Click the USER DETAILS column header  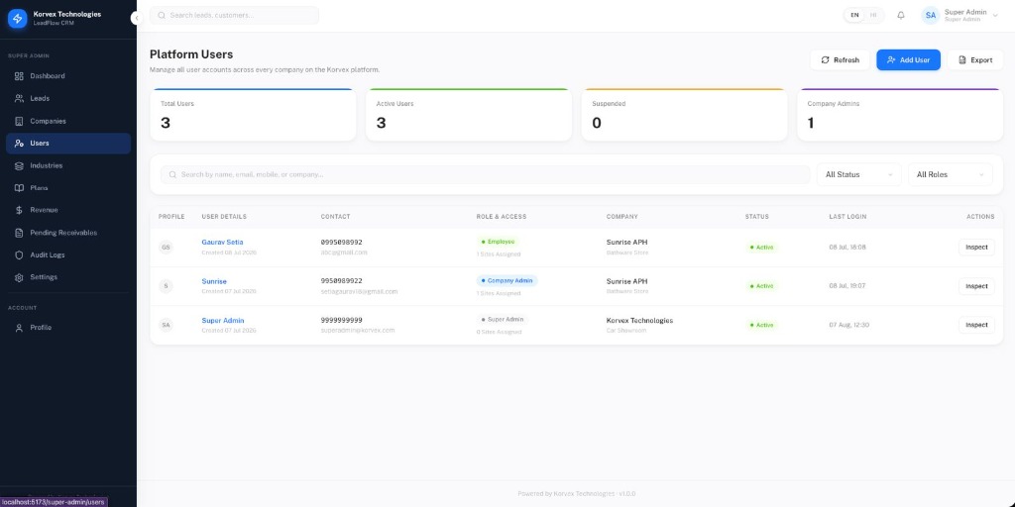[224, 217]
